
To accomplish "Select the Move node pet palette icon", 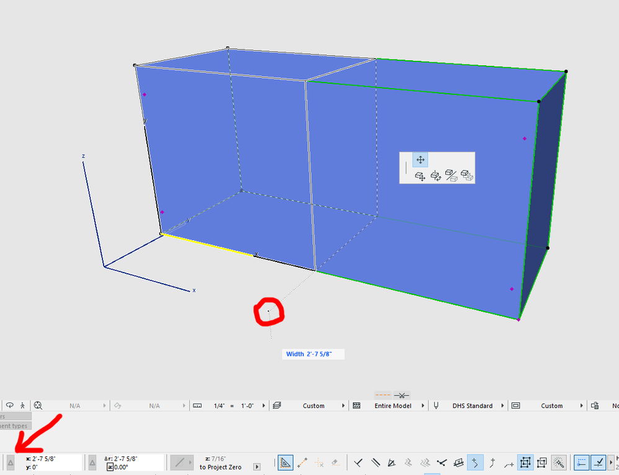I will (x=420, y=160).
